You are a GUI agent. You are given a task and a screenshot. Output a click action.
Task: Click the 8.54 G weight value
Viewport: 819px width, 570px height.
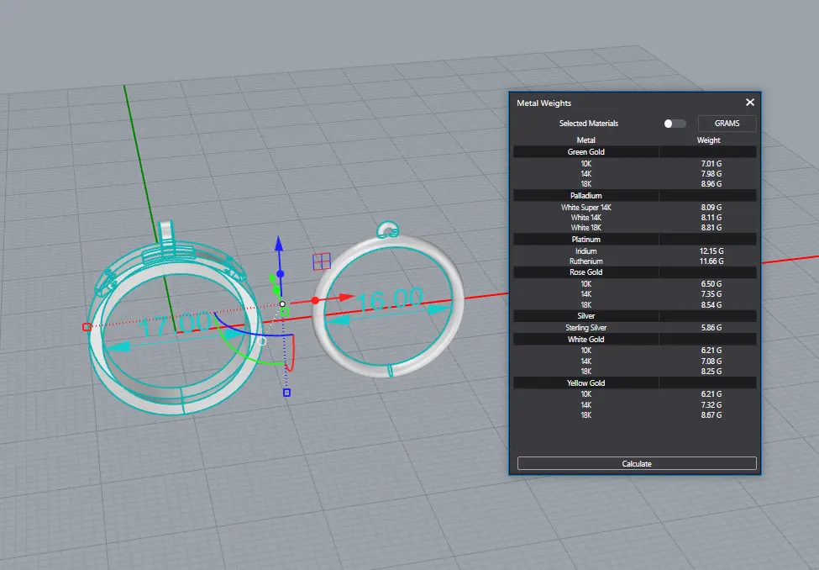[x=711, y=305]
